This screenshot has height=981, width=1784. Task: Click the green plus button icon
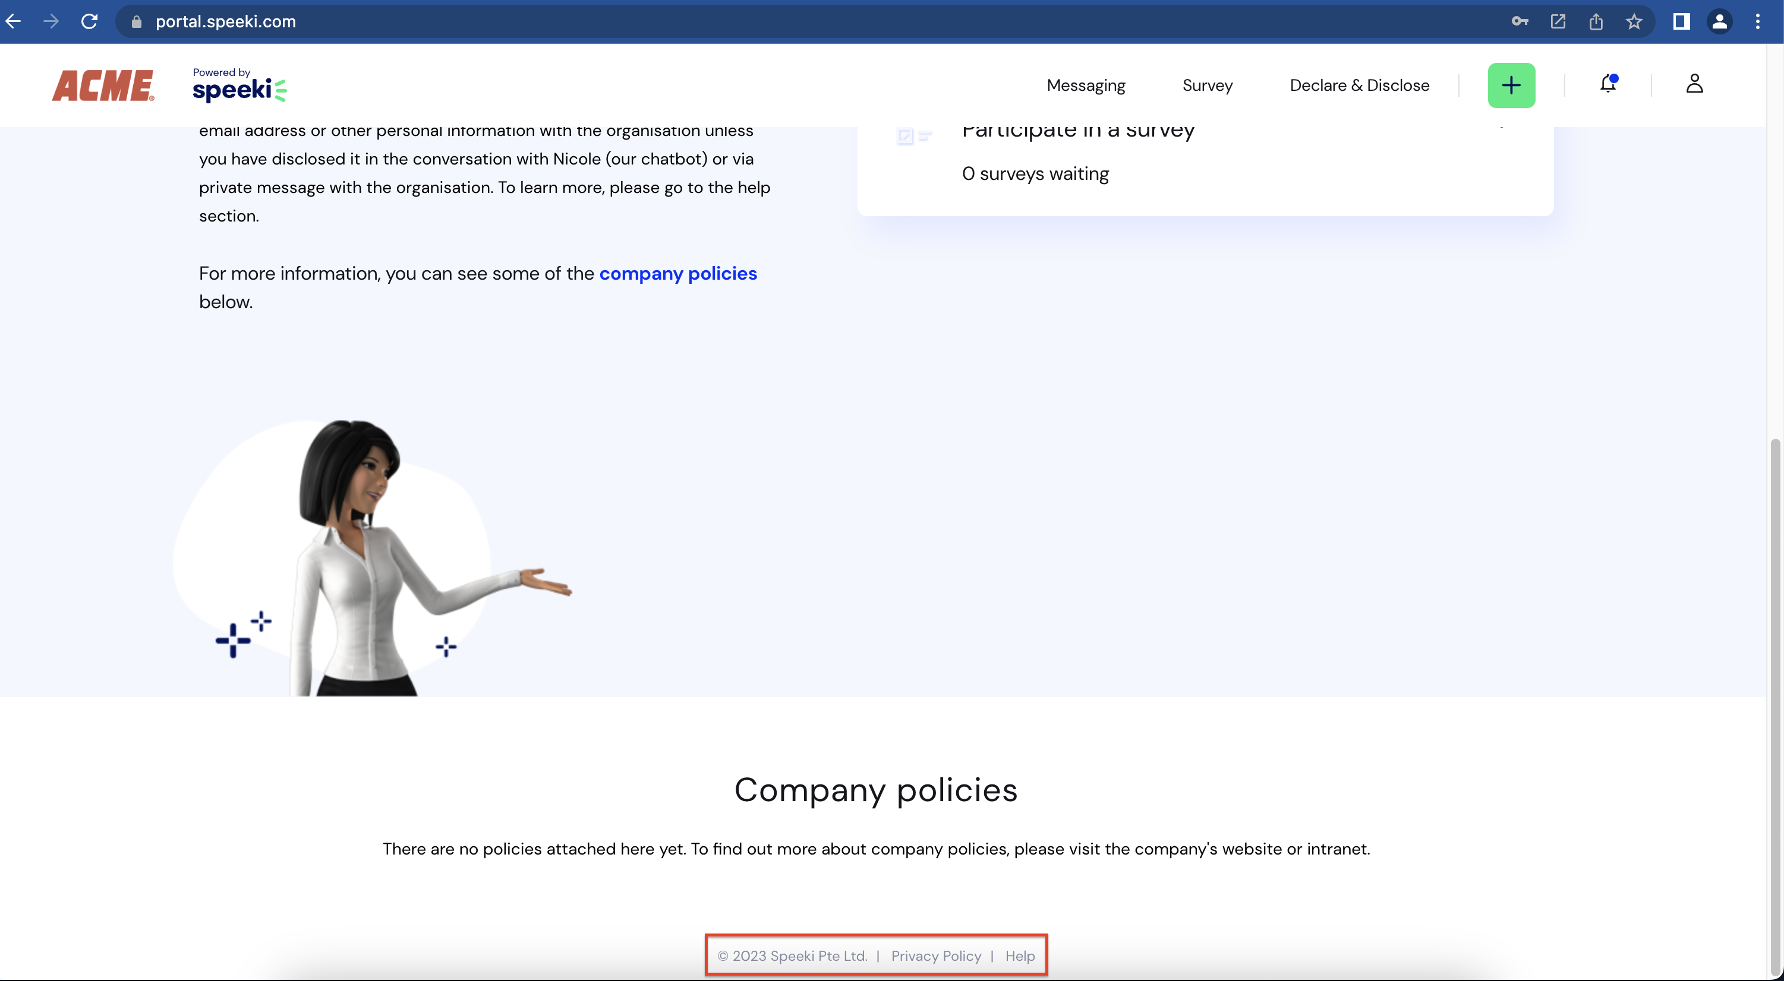pos(1511,84)
